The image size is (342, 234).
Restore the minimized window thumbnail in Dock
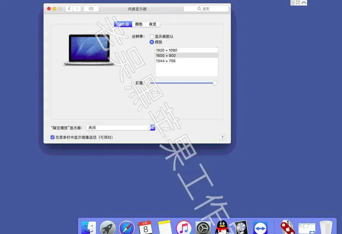[x=307, y=228]
